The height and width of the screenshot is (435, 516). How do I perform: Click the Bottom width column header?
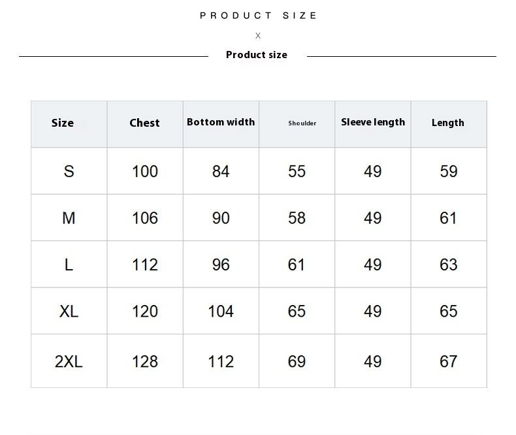(x=221, y=122)
